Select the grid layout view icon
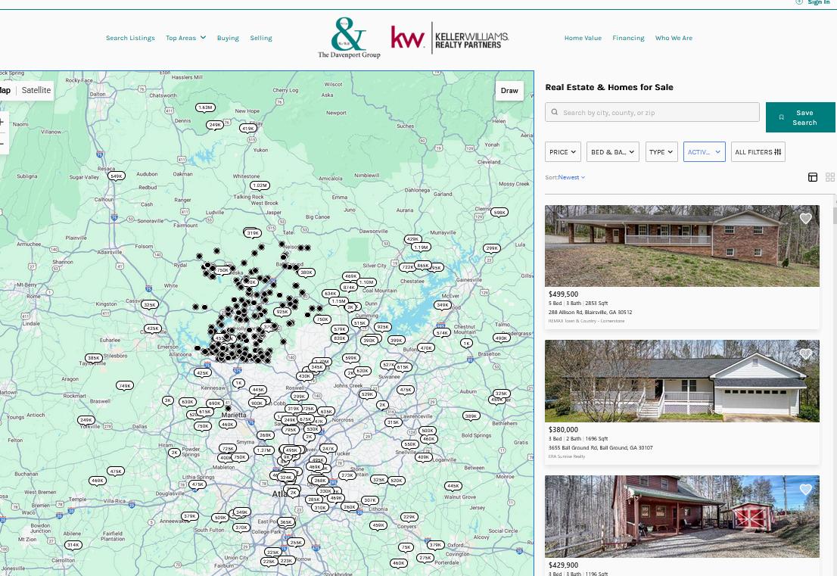Viewport: 837px width, 576px height. 830,177
